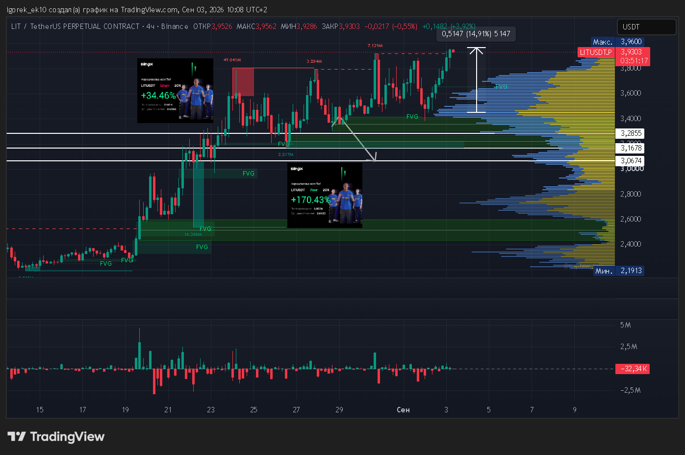Open the USDT currency selector
The image size is (685, 455).
point(646,27)
